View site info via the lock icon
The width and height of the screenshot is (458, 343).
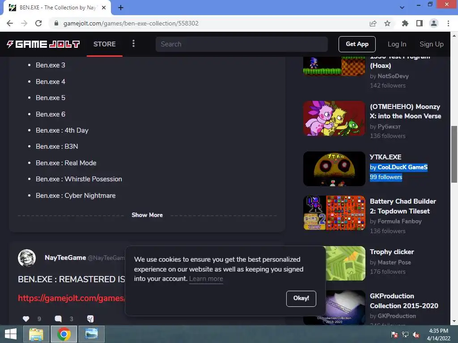tap(56, 23)
